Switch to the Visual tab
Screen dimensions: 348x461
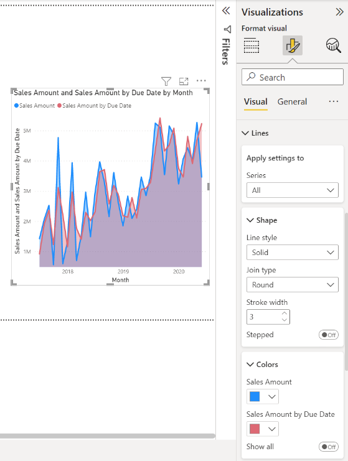pos(256,102)
